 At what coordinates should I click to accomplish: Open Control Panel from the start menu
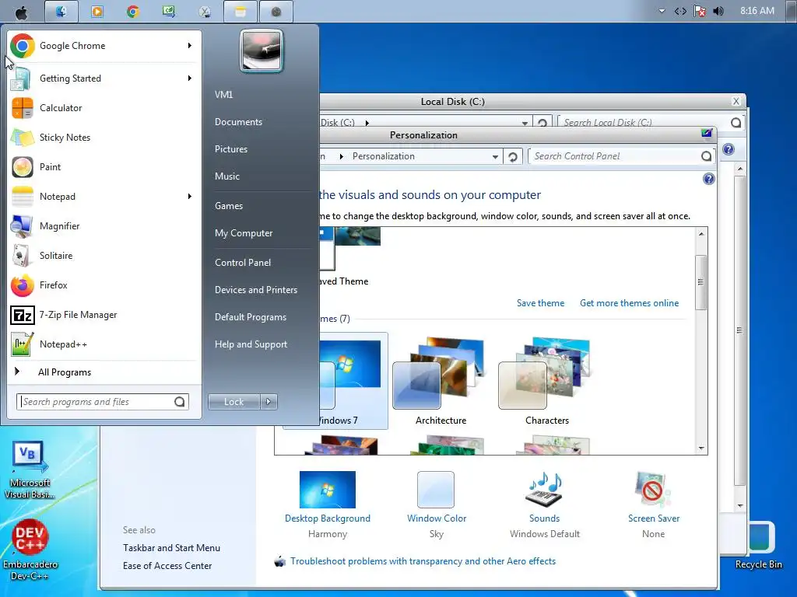(243, 263)
